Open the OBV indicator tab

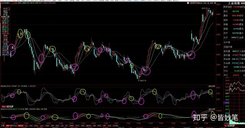[104, 126]
